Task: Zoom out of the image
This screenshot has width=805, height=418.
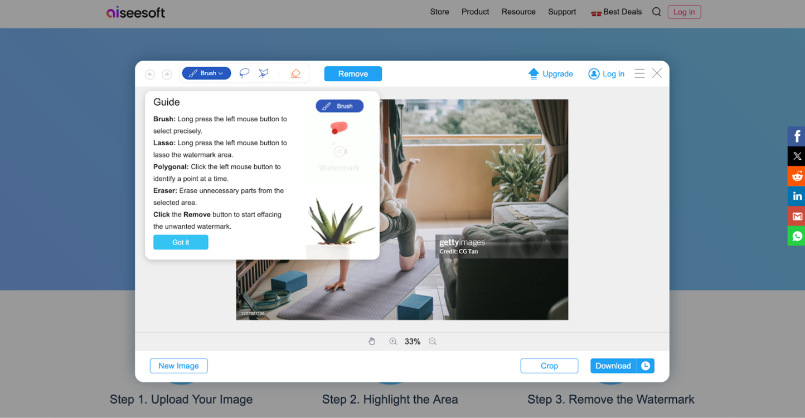Action: click(x=433, y=341)
